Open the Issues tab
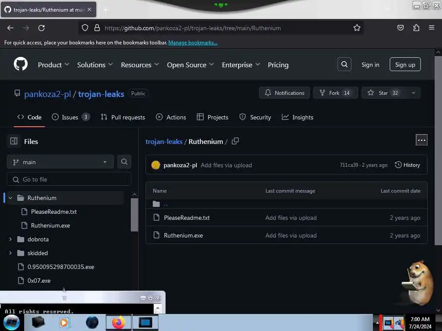 [x=71, y=117]
